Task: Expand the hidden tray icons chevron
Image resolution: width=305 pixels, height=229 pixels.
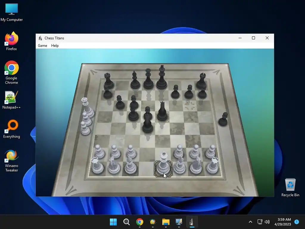Action: 250,222
